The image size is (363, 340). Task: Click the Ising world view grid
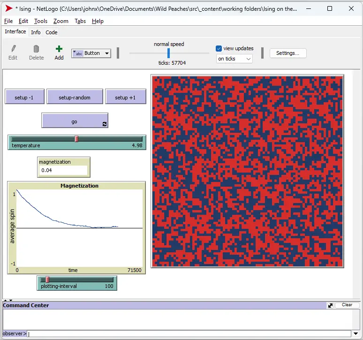(x=247, y=171)
